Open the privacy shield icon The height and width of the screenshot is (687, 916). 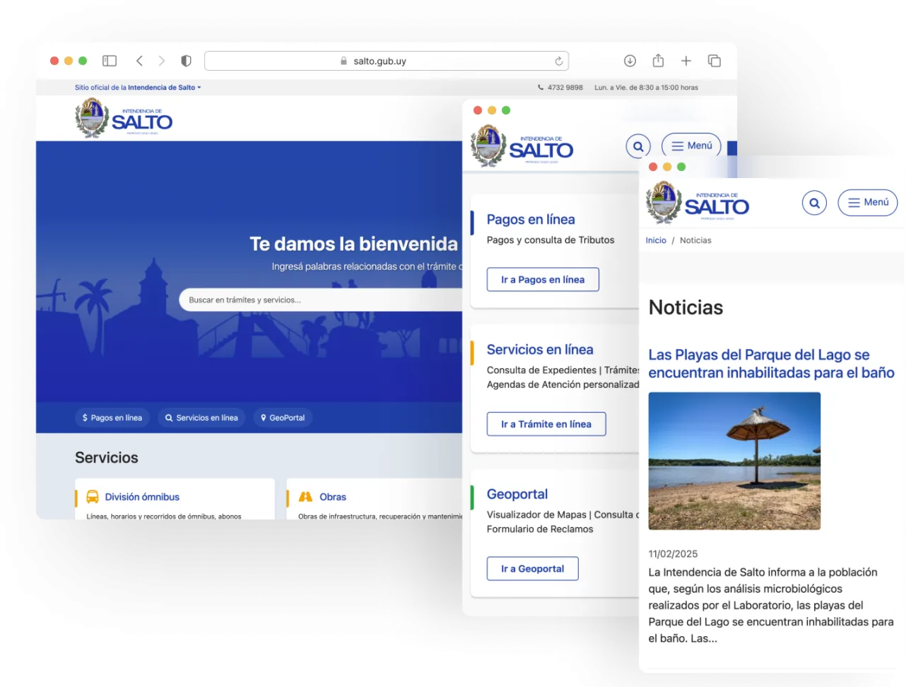pyautogui.click(x=186, y=61)
